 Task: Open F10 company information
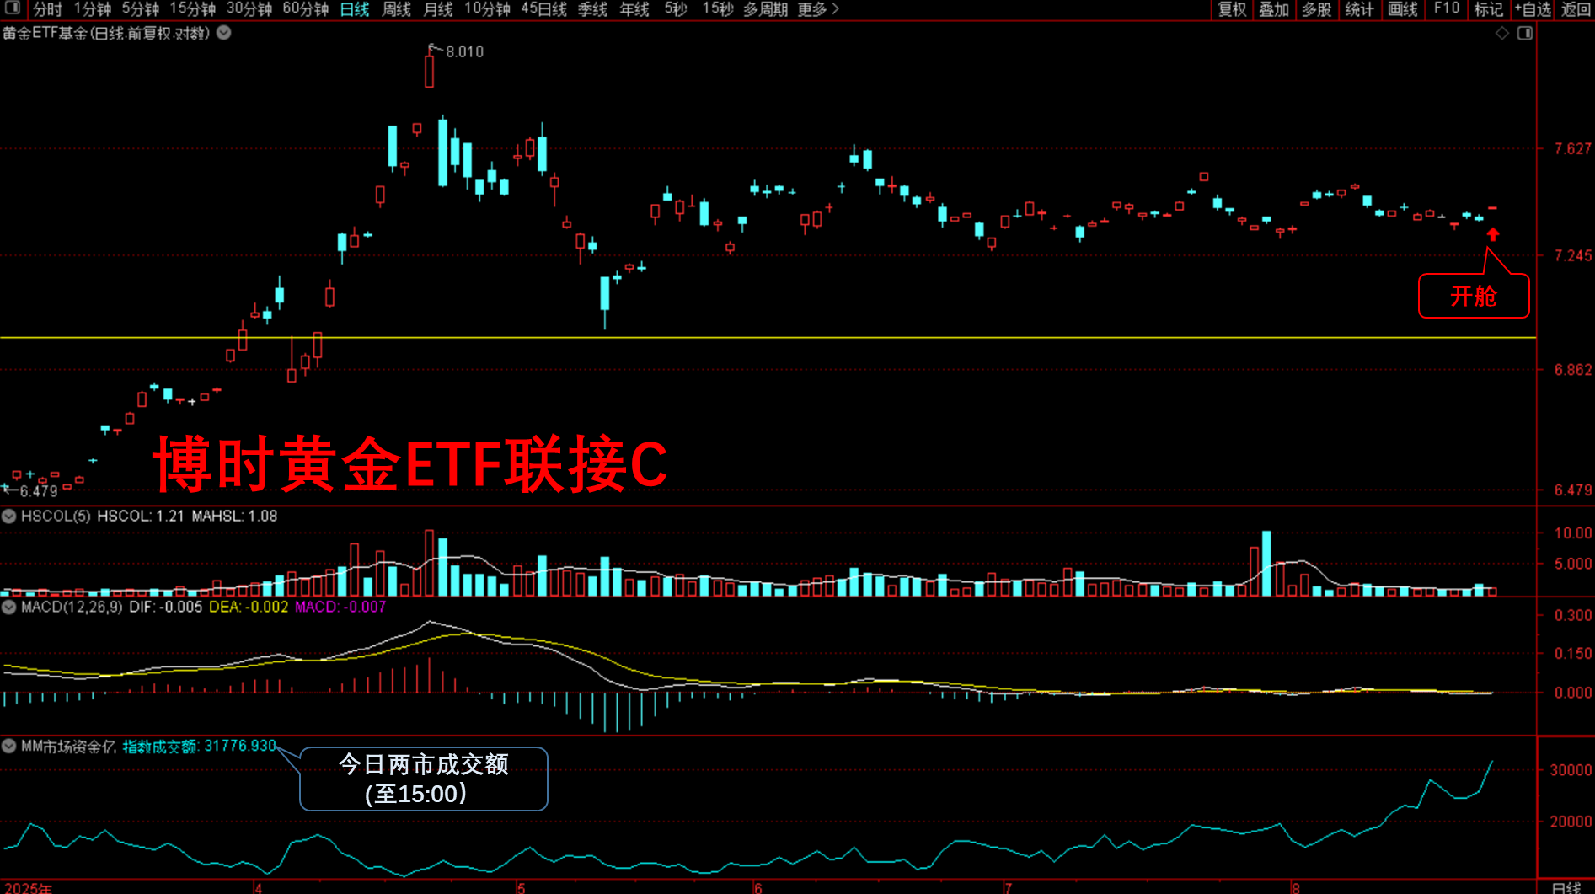coord(1447,9)
